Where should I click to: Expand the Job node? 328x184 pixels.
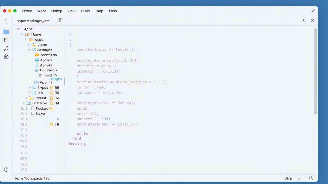coord(30,93)
